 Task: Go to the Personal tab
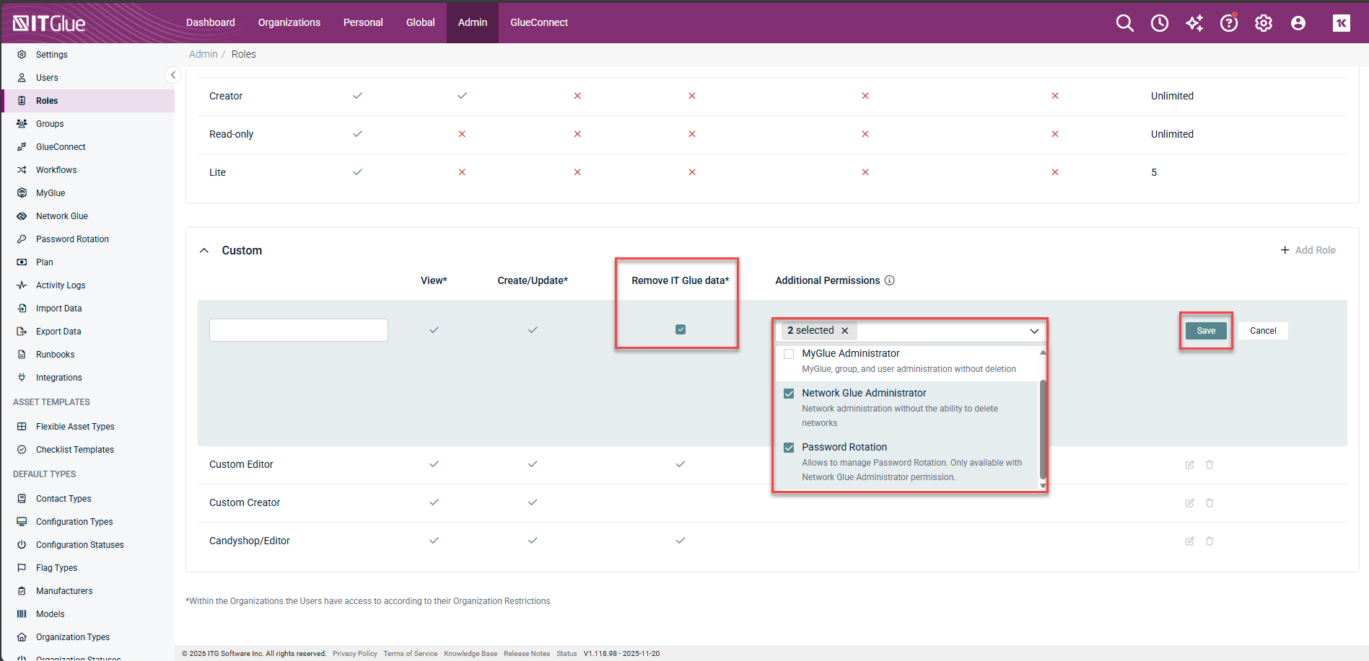point(363,22)
